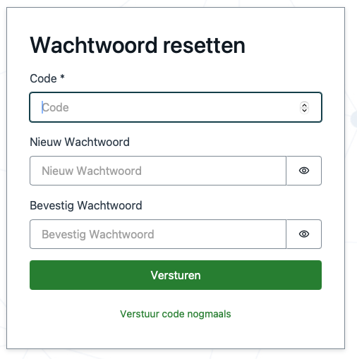This screenshot has height=359, width=357.
Task: Reveal the Bevestig Wachtwoord text via eye icon
Action: point(304,234)
